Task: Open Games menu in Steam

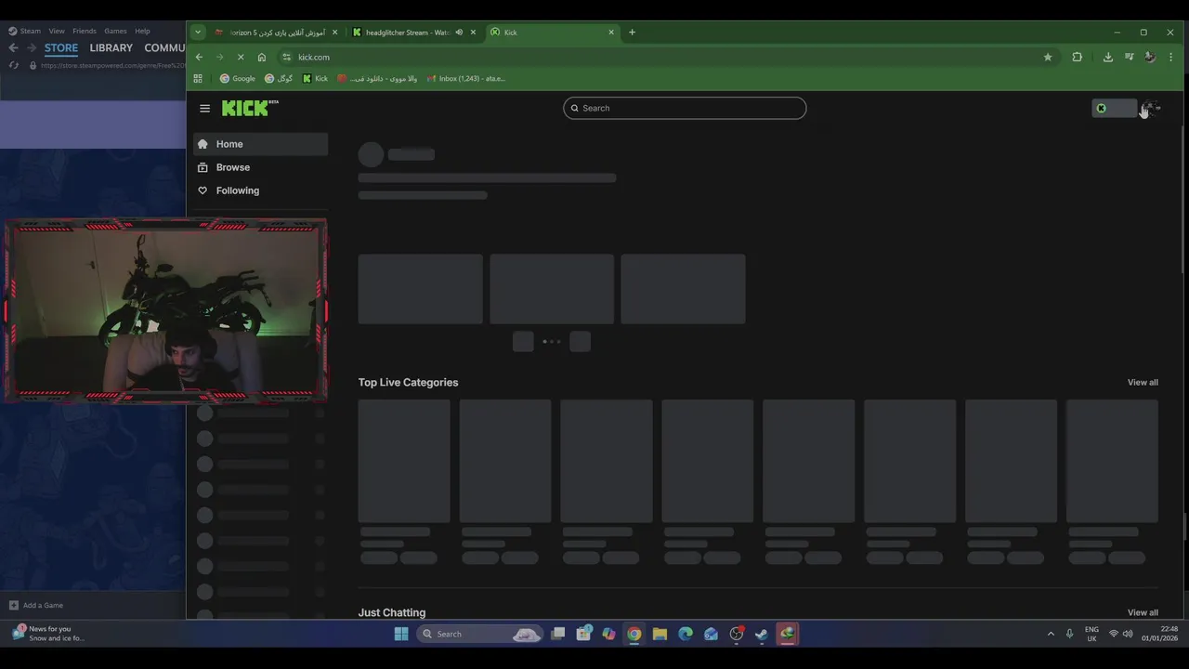Action: pos(115,31)
